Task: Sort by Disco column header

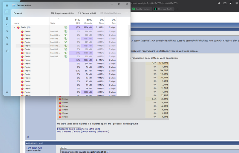Action: [99, 21]
